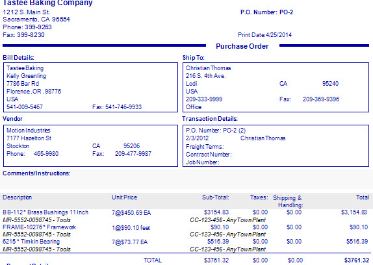373x265 pixels.
Task: Click the Print Date 4/25/2014 text
Action: 264,35
